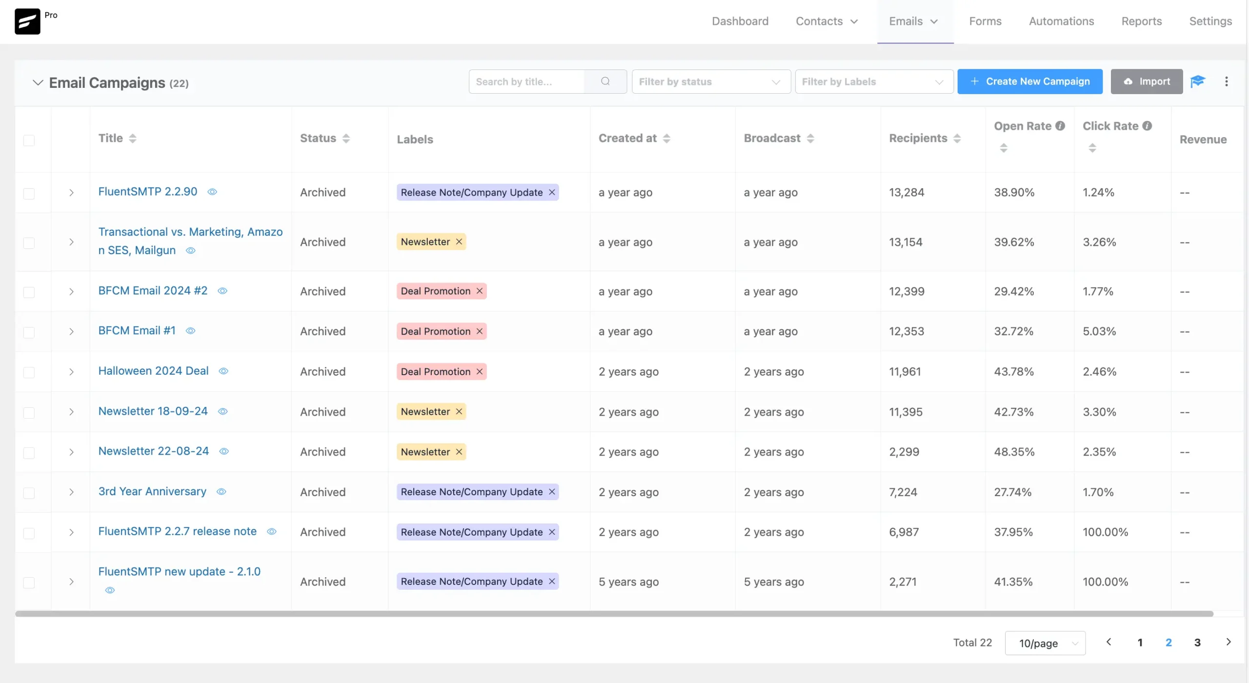
Task: Remove Deal Promotion label from BFCM Email #1
Action: 480,332
